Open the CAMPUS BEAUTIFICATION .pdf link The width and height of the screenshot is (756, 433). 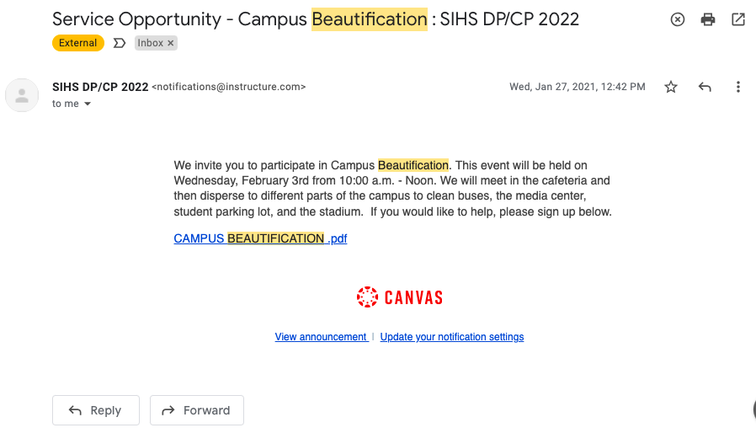[x=260, y=238]
